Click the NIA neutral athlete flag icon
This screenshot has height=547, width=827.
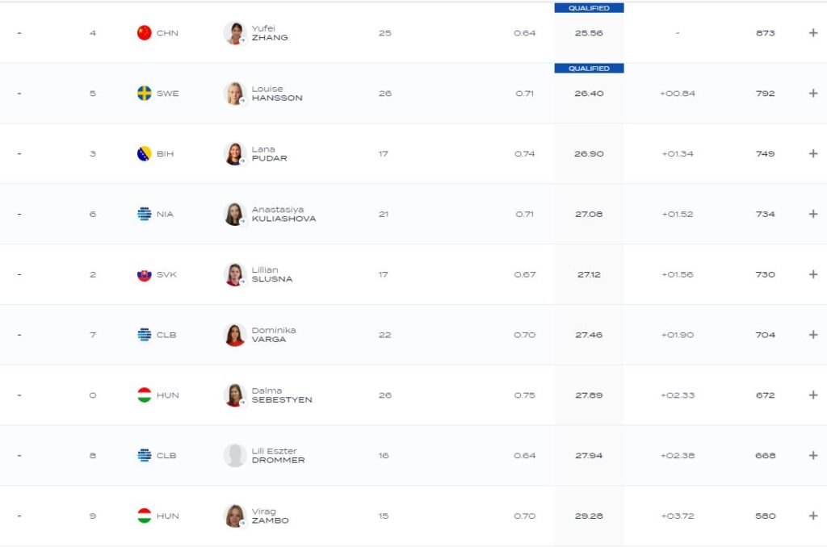coord(145,214)
